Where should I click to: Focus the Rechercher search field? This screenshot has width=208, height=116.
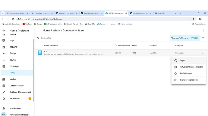pyautogui.click(x=103, y=38)
